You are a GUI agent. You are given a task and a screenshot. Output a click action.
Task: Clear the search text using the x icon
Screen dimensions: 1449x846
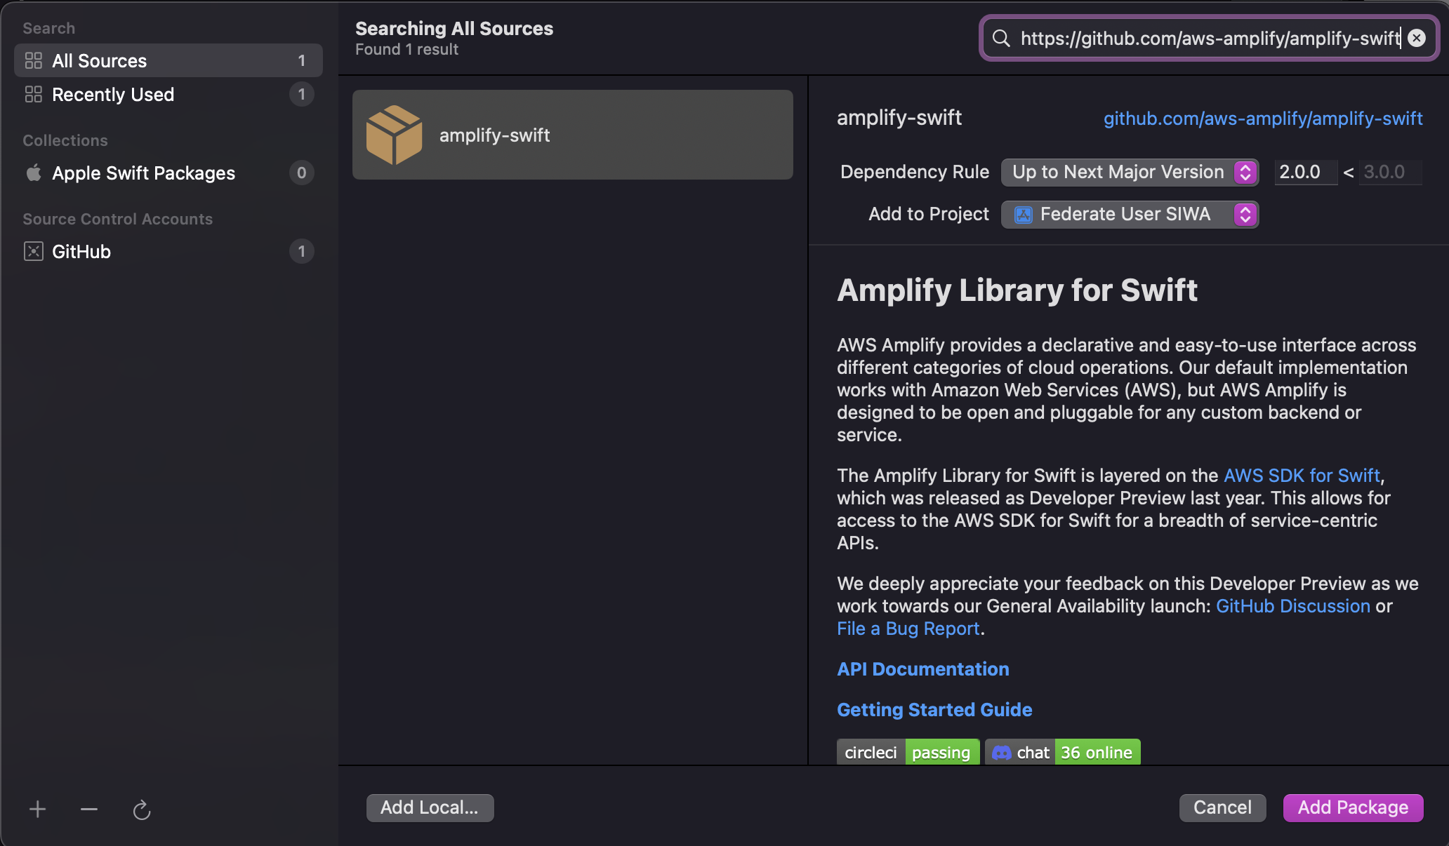click(1417, 39)
